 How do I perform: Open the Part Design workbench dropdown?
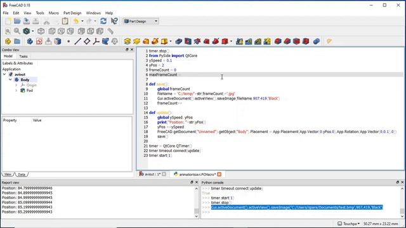point(141,21)
